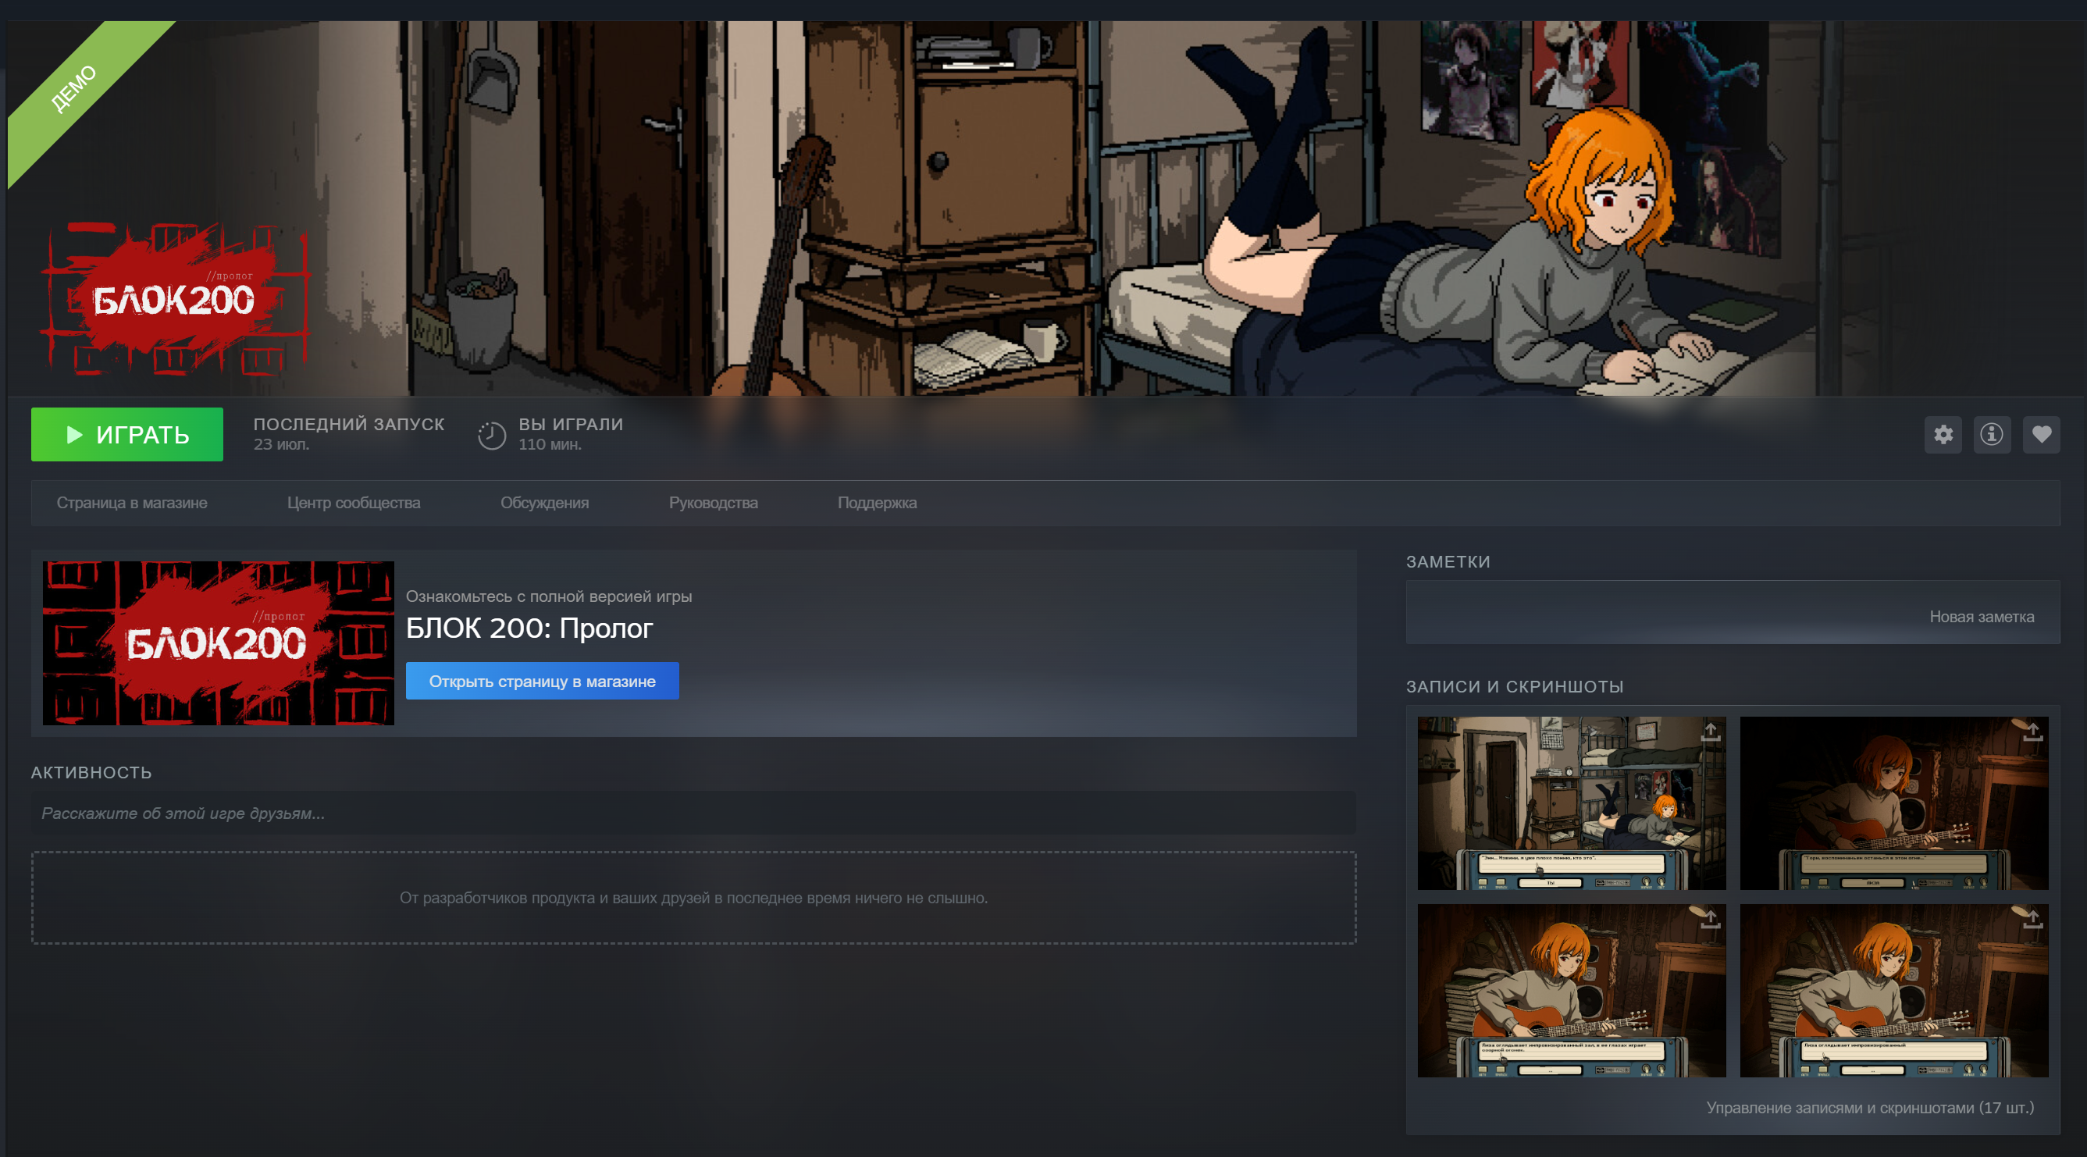Viewport: 2087px width, 1157px height.
Task: Open the Поддержка tab
Action: [878, 503]
